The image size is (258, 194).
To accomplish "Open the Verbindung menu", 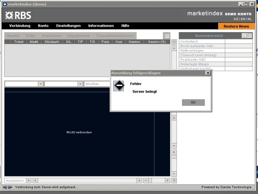I will point(20,26).
